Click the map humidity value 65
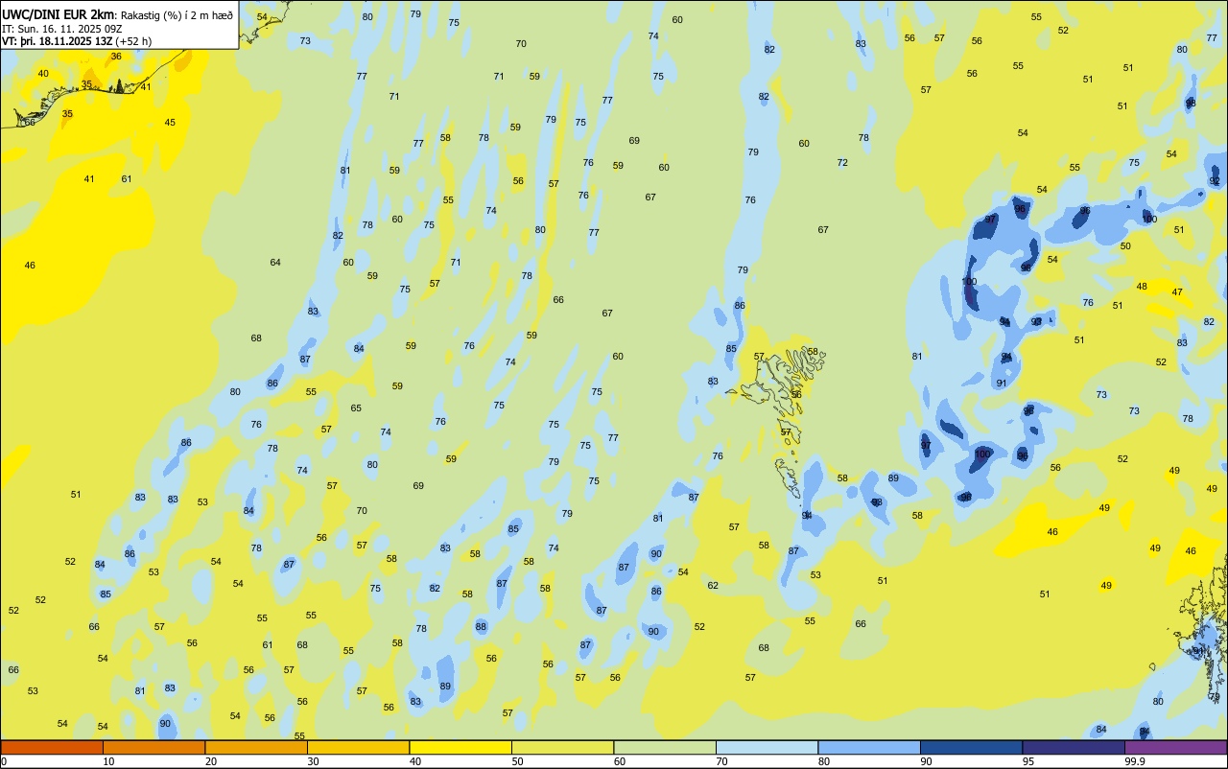The image size is (1228, 769). point(356,408)
